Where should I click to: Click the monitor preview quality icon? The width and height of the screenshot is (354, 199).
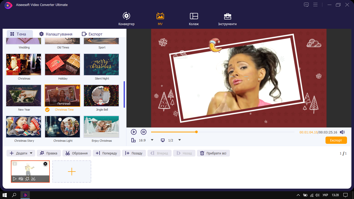pyautogui.click(x=163, y=140)
